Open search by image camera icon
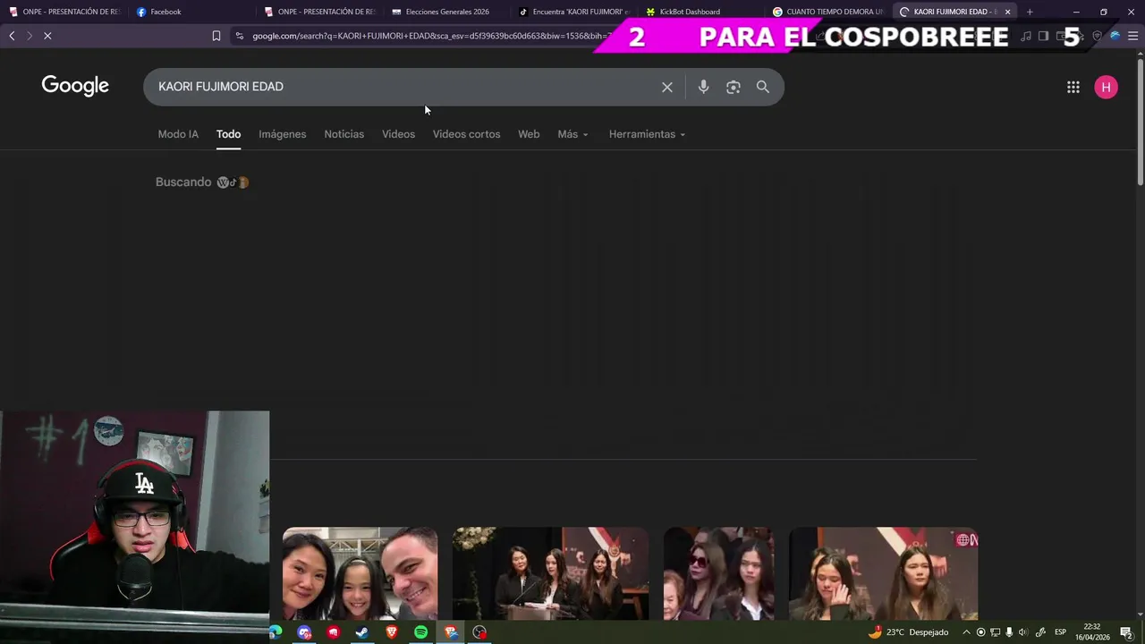The image size is (1145, 644). [x=733, y=87]
